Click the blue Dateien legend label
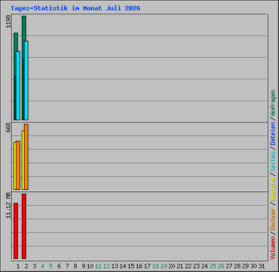 (x=272, y=134)
